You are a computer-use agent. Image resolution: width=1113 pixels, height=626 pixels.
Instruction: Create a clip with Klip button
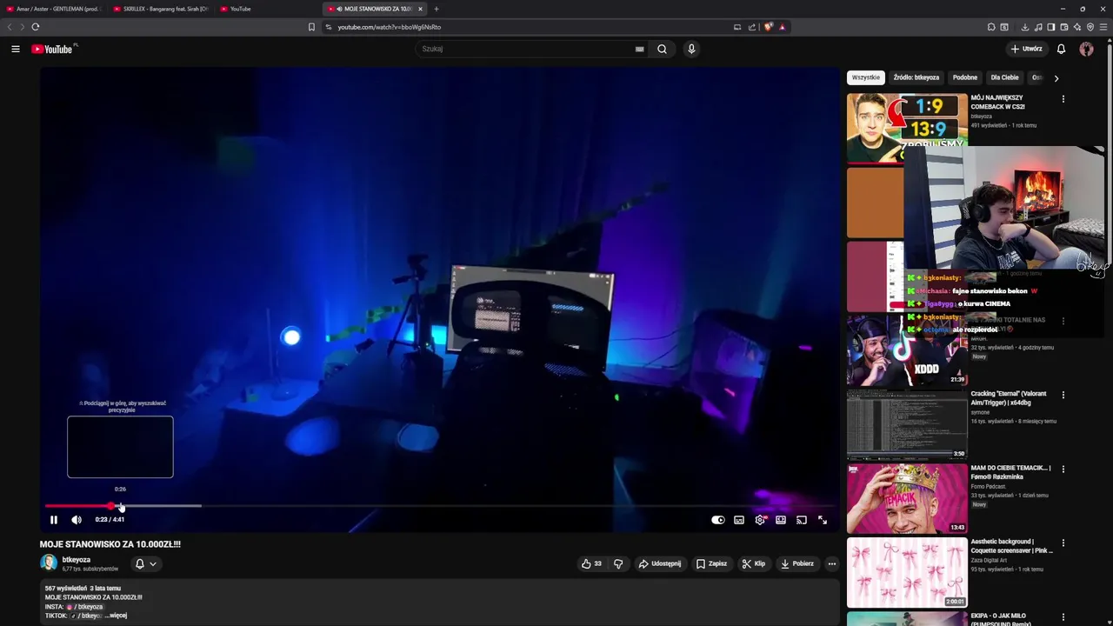753,563
